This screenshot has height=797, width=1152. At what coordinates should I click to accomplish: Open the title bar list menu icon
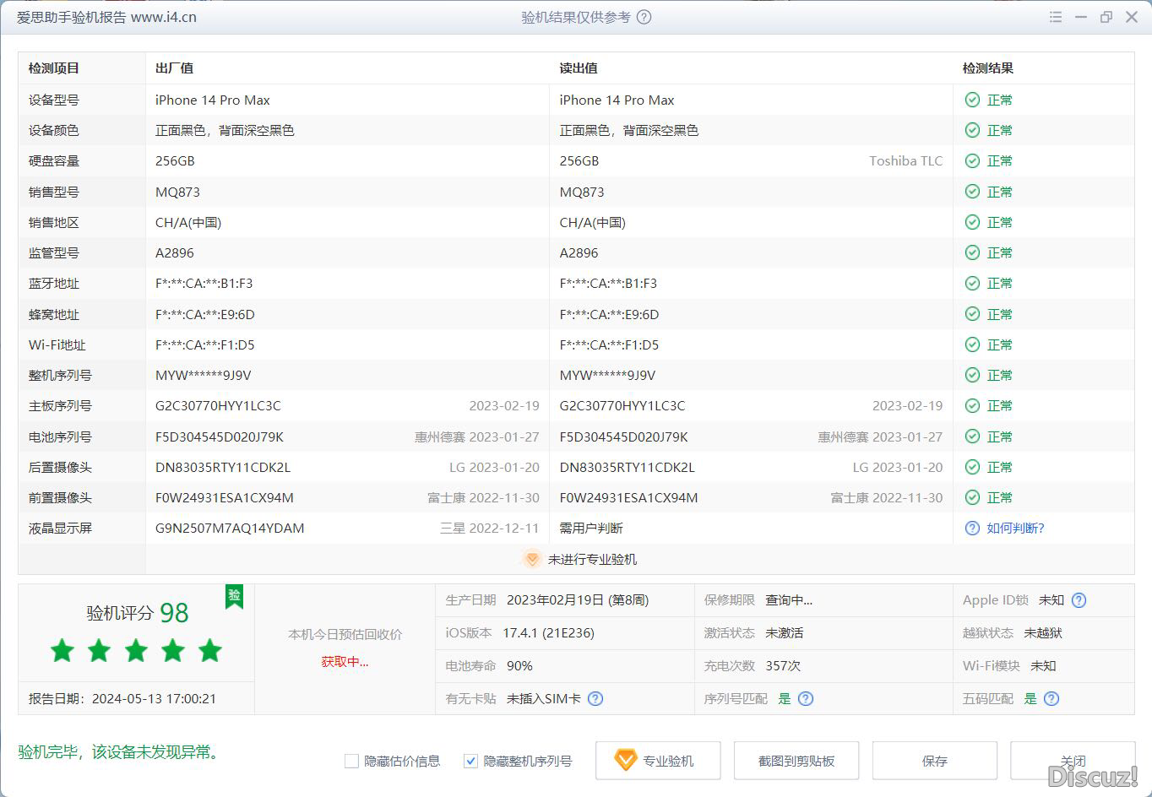(x=1056, y=17)
